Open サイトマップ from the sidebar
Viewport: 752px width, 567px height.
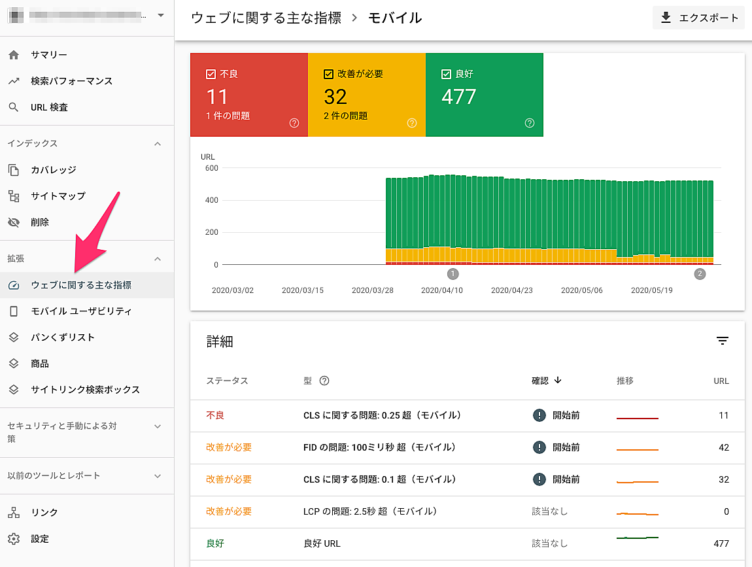tap(58, 196)
